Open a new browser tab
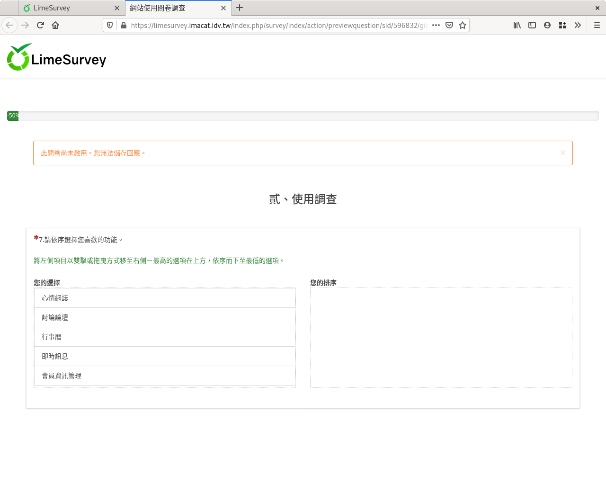This screenshot has height=485, width=606. 240,8
